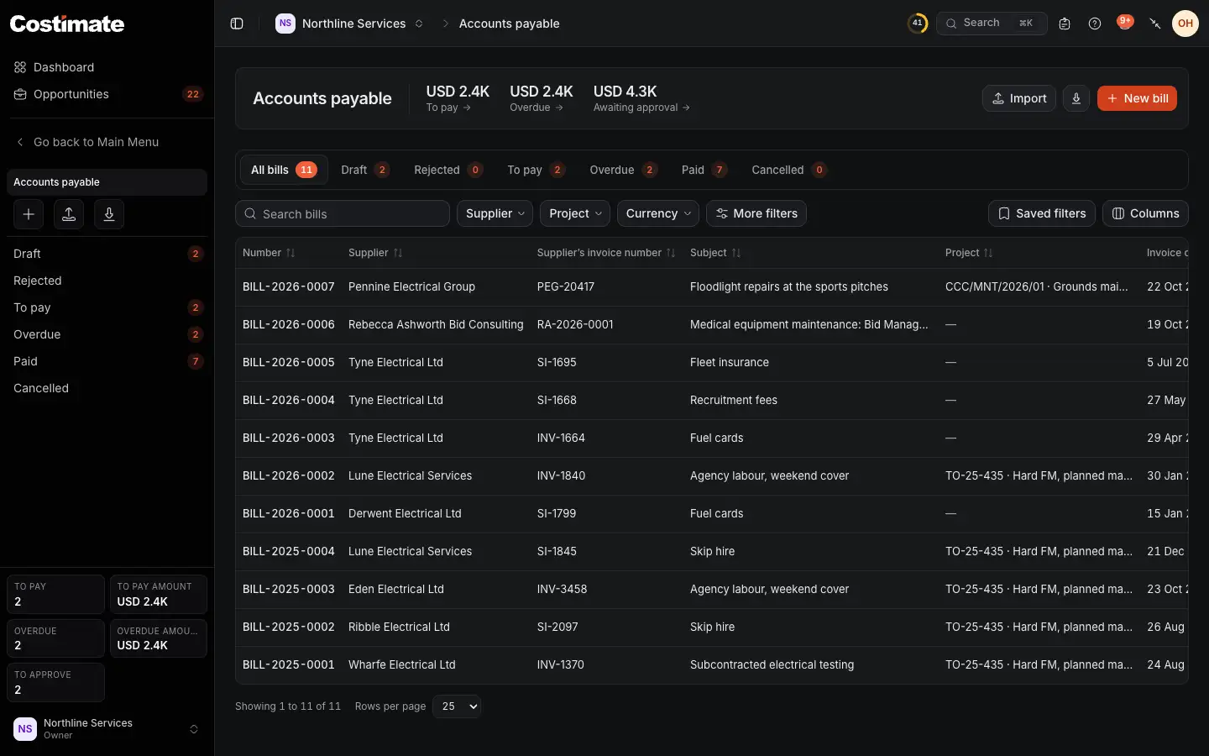
Task: Show the Cancelled tab
Action: point(789,170)
